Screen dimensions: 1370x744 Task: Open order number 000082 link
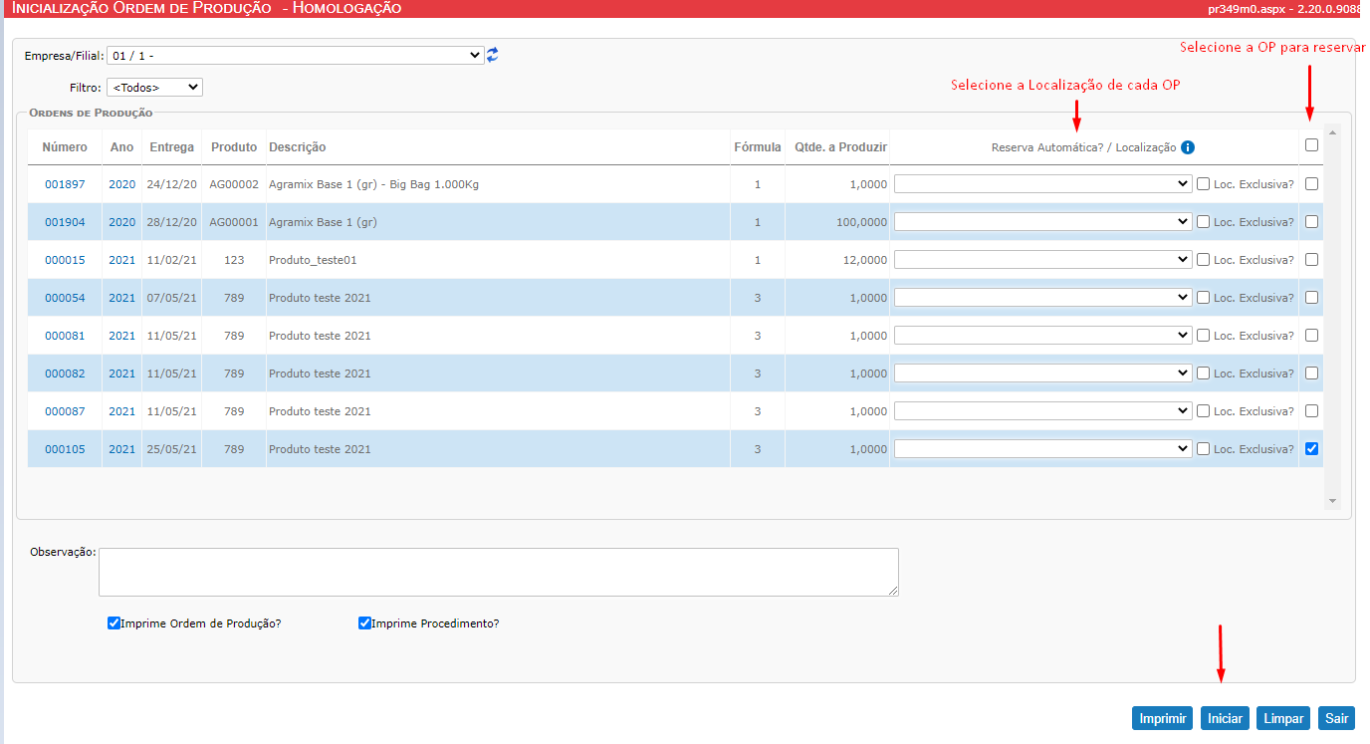[x=65, y=373]
